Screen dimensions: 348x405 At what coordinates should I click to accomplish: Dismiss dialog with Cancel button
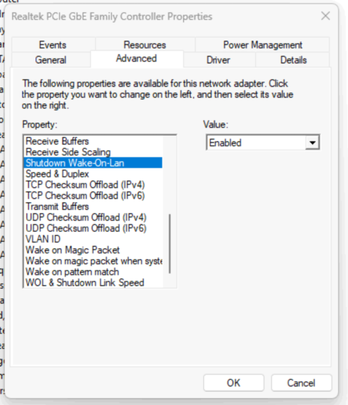click(x=301, y=383)
